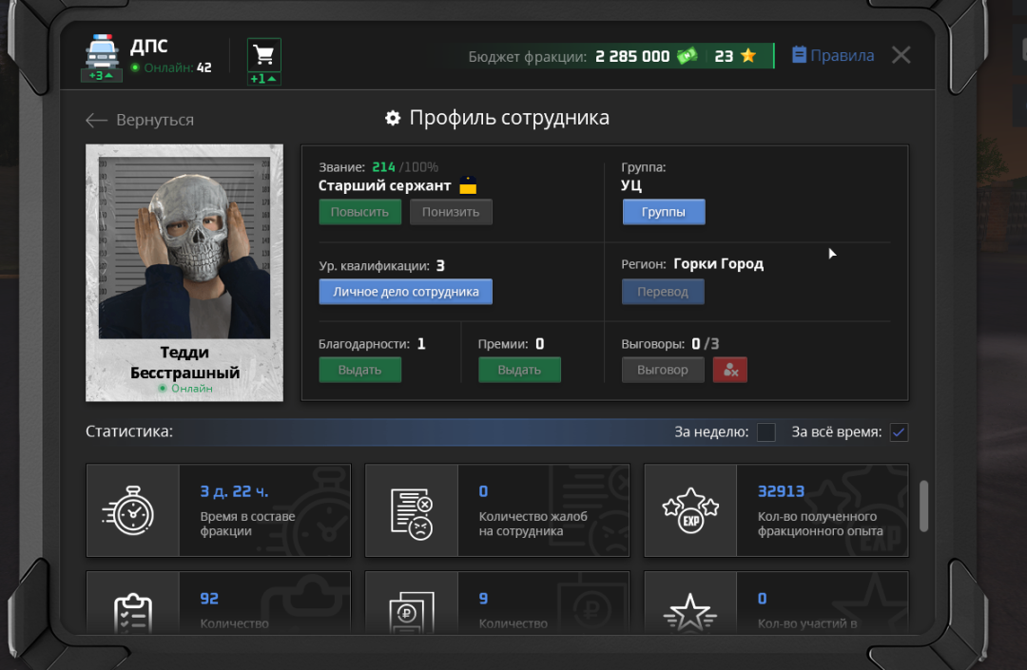Open the "Правила" rules link

[x=833, y=55]
